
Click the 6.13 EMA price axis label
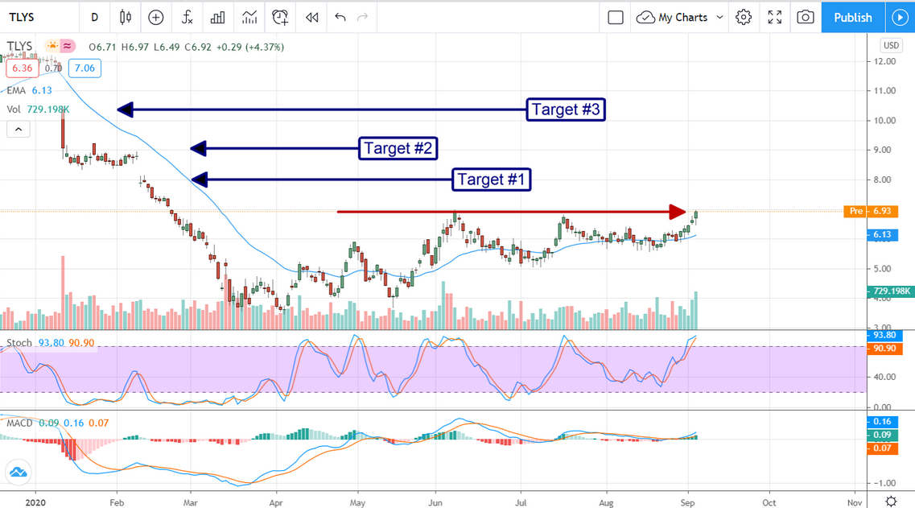click(882, 234)
